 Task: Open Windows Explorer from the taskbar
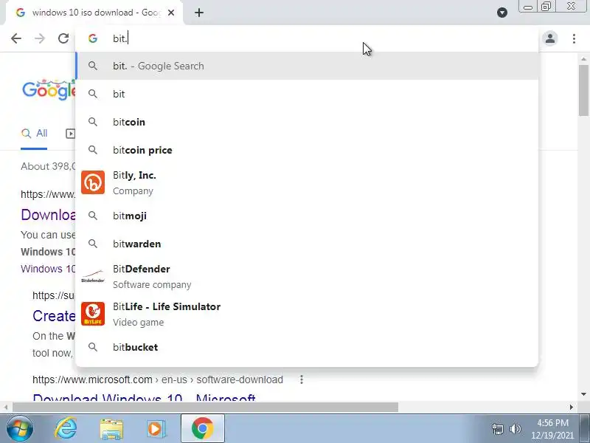point(111,429)
